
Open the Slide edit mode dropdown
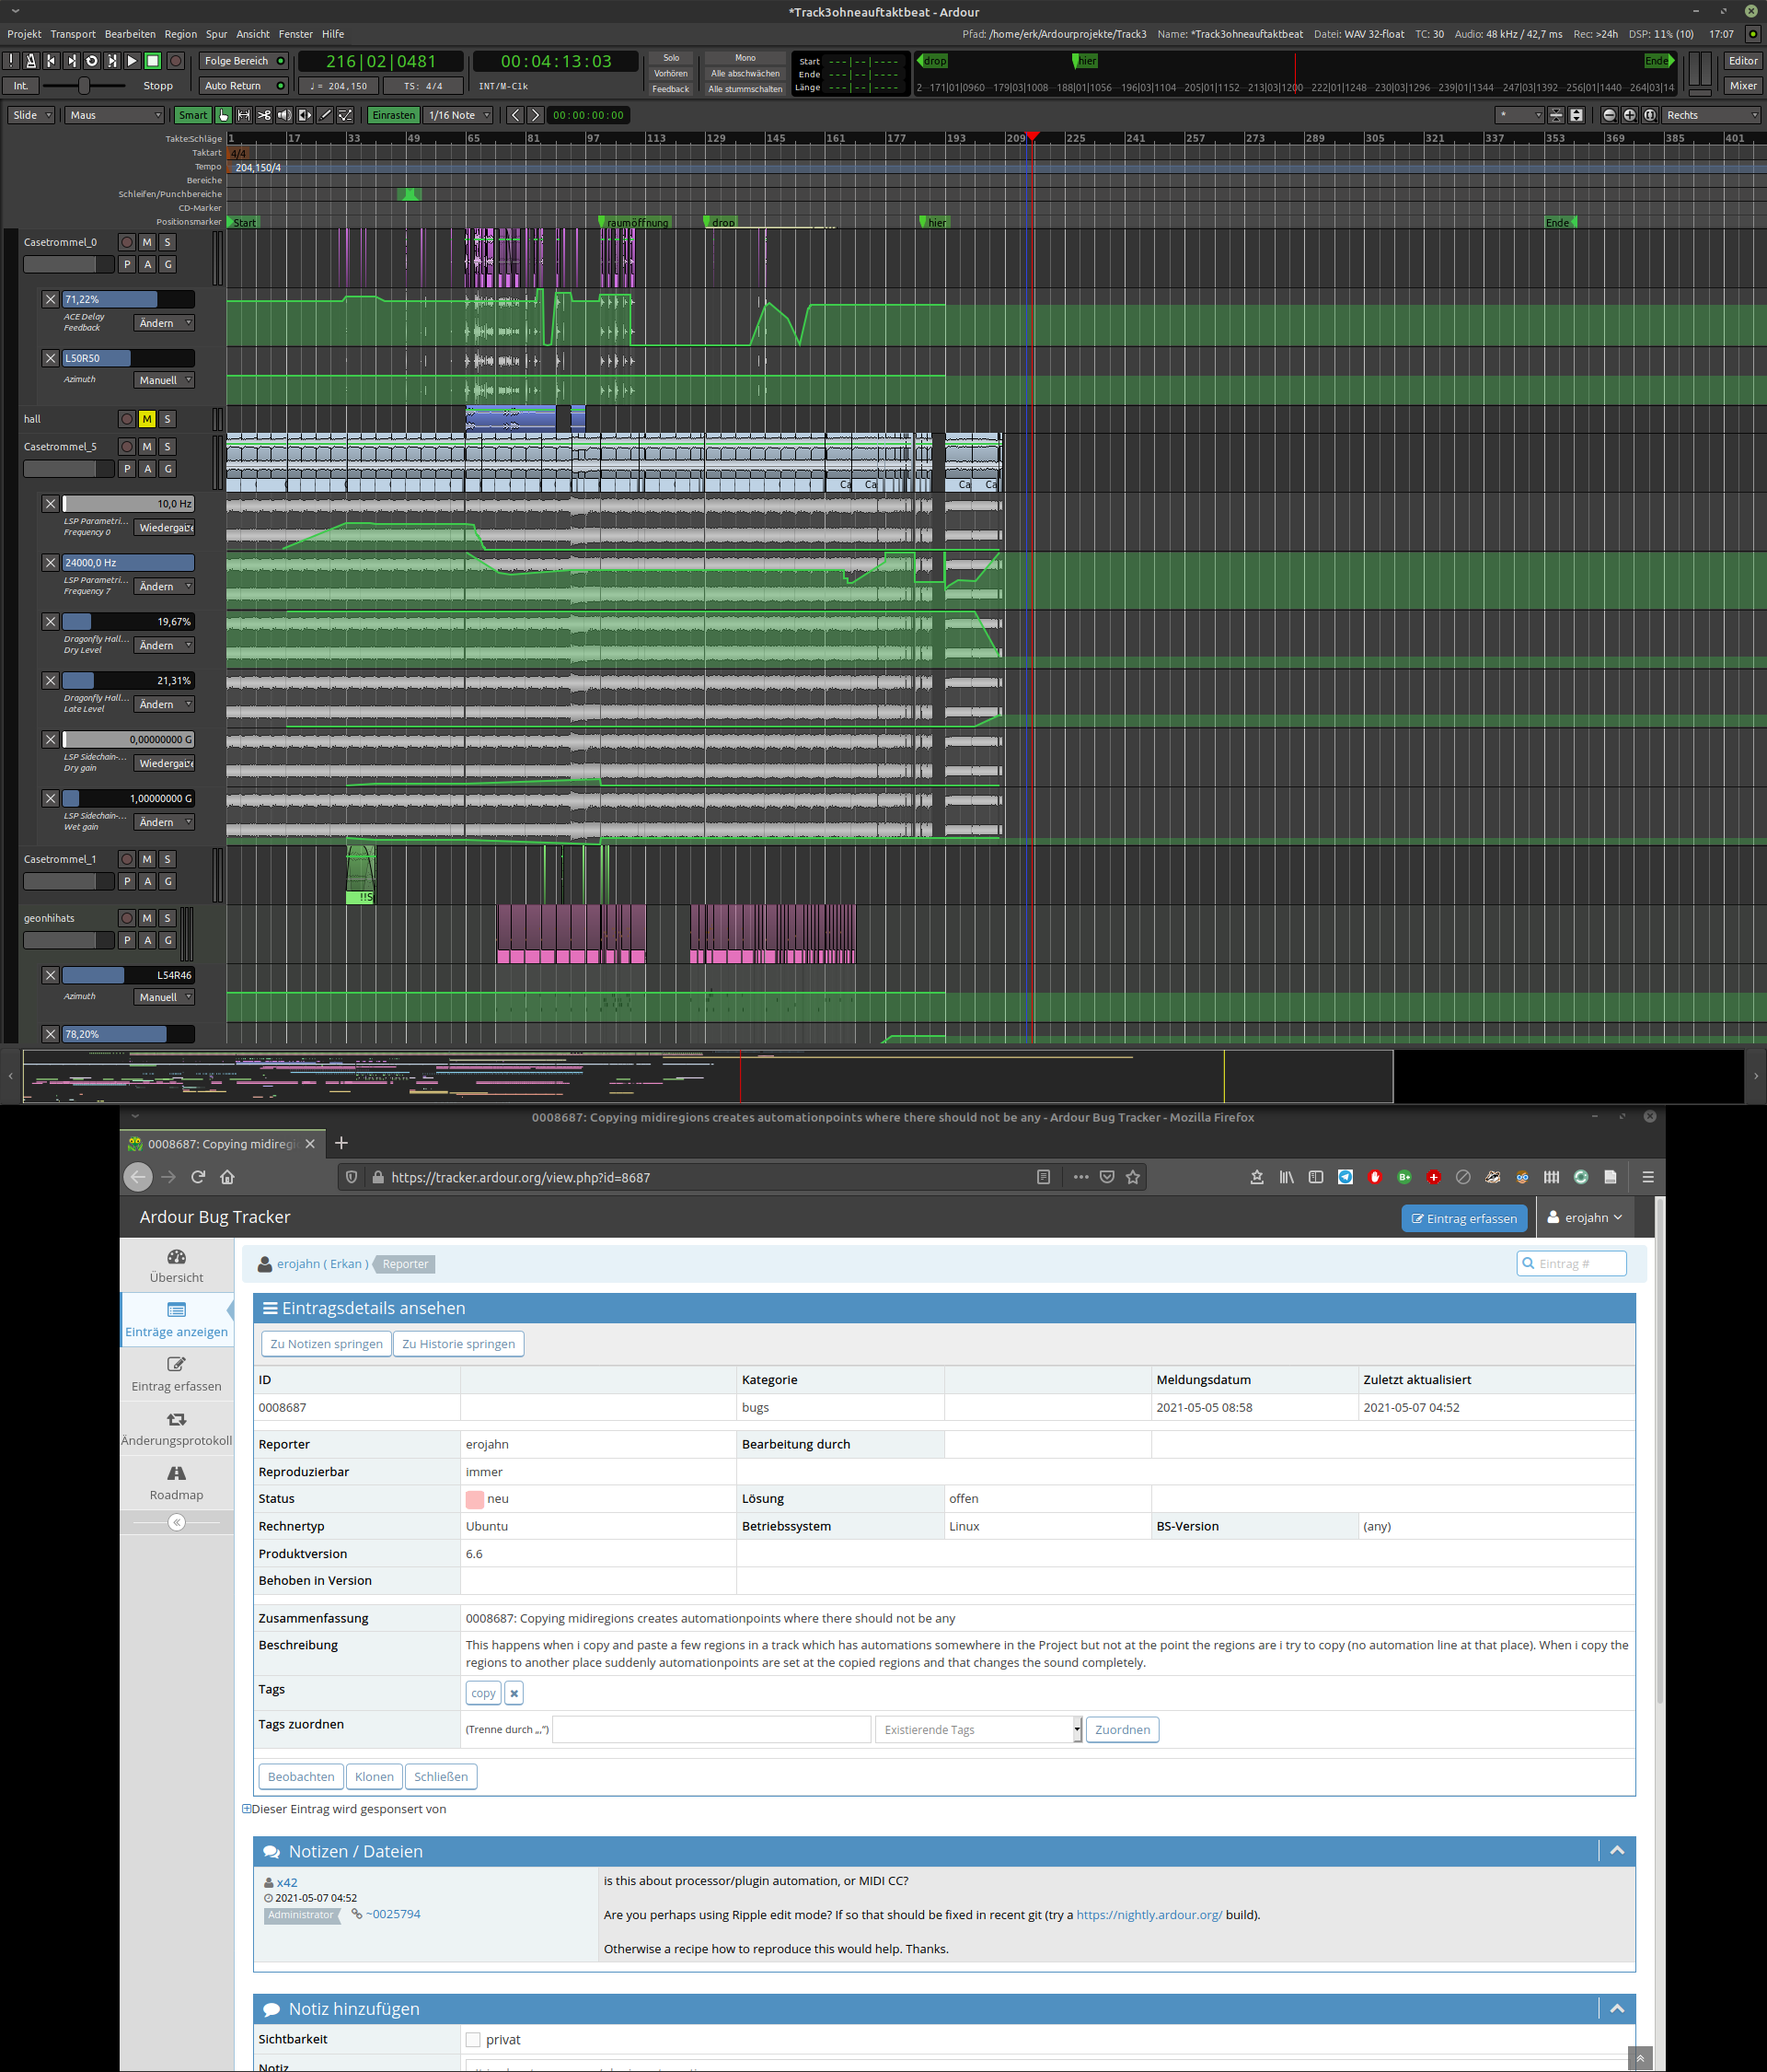[32, 115]
